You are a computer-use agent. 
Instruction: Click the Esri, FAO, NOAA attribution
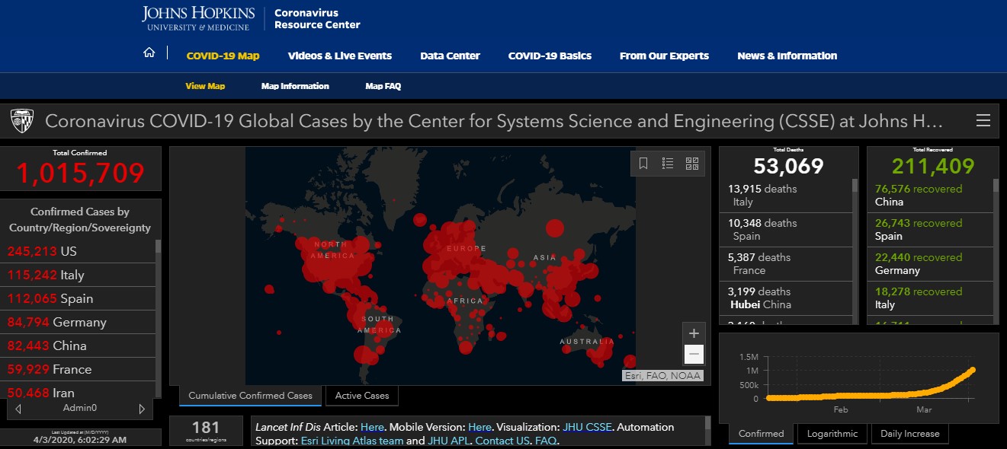[662, 375]
